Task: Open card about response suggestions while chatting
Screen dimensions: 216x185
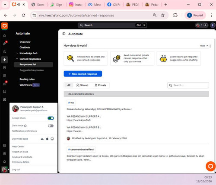Action: pos(179,58)
